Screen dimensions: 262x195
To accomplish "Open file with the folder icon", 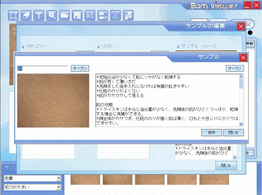I will coord(64,15).
